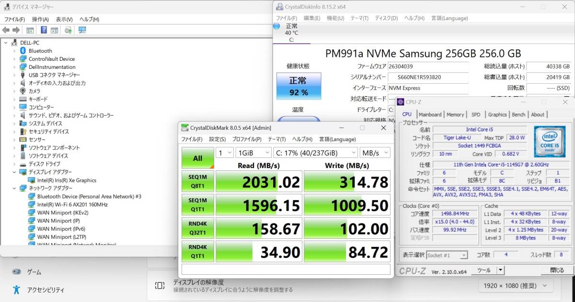Viewport: 575px width, 302px height.
Task: Click the ツール button in CPU-Z
Action: pyautogui.click(x=484, y=270)
